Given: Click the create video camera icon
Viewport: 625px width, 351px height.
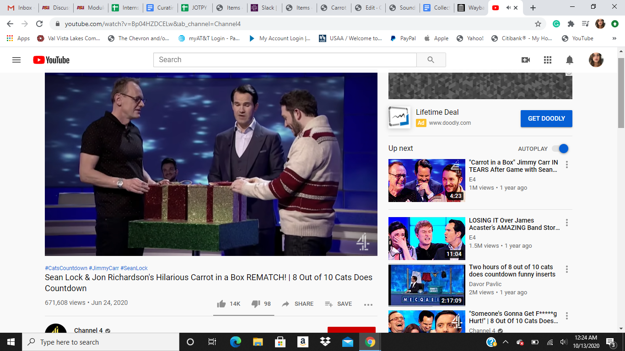Looking at the screenshot, I should pos(526,60).
